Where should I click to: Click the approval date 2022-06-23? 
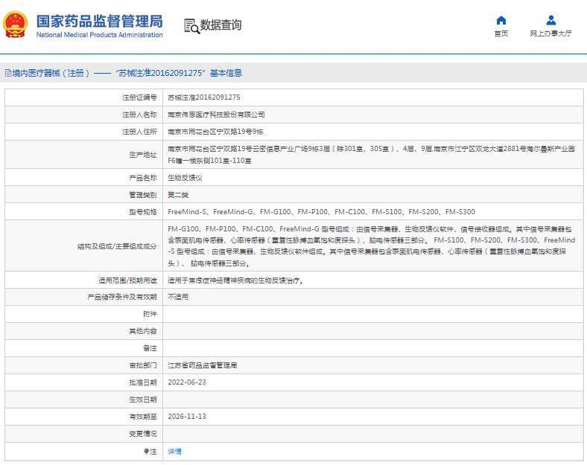pyautogui.click(x=187, y=382)
